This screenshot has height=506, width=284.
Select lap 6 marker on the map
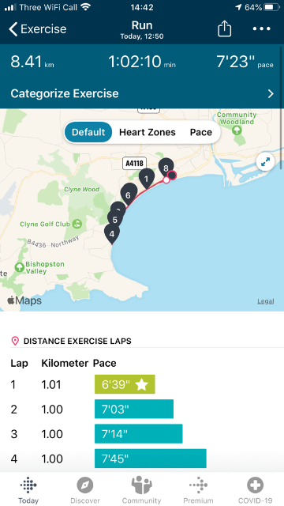tap(128, 194)
